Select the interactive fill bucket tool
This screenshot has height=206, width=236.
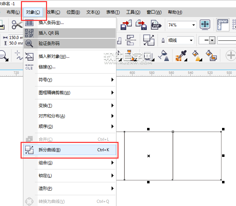click(x=197, y=56)
